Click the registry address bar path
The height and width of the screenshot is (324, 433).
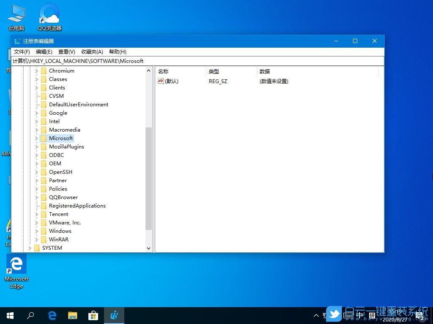pos(85,61)
